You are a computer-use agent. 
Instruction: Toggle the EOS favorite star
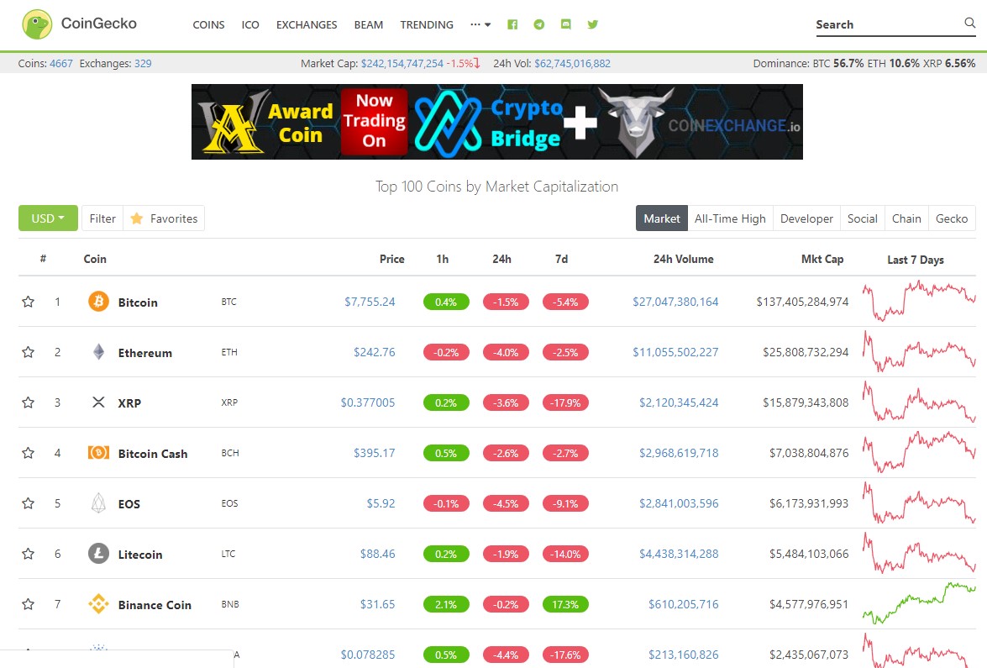28,503
